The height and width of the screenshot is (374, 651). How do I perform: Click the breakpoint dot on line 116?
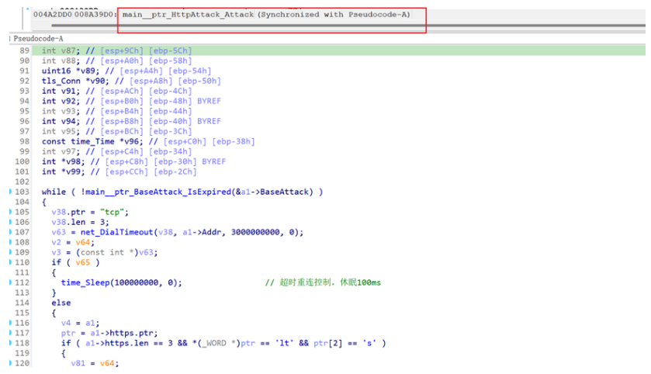[x=10, y=323]
